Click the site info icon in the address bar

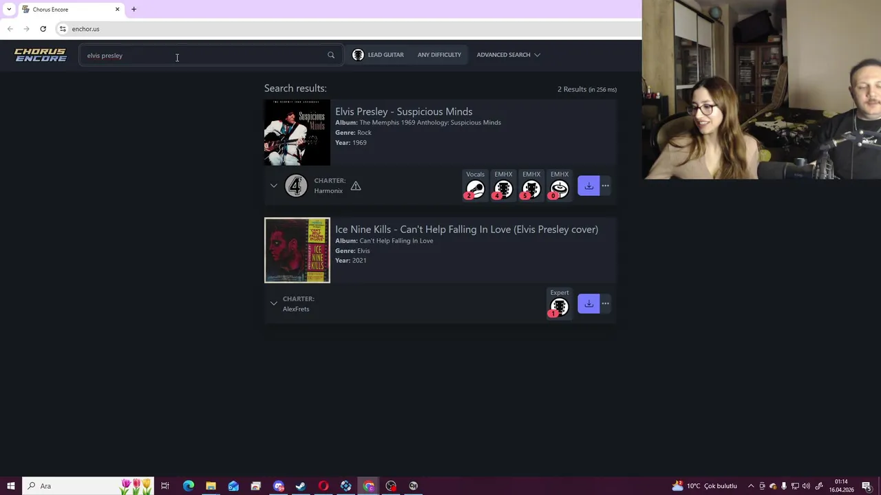click(x=63, y=29)
